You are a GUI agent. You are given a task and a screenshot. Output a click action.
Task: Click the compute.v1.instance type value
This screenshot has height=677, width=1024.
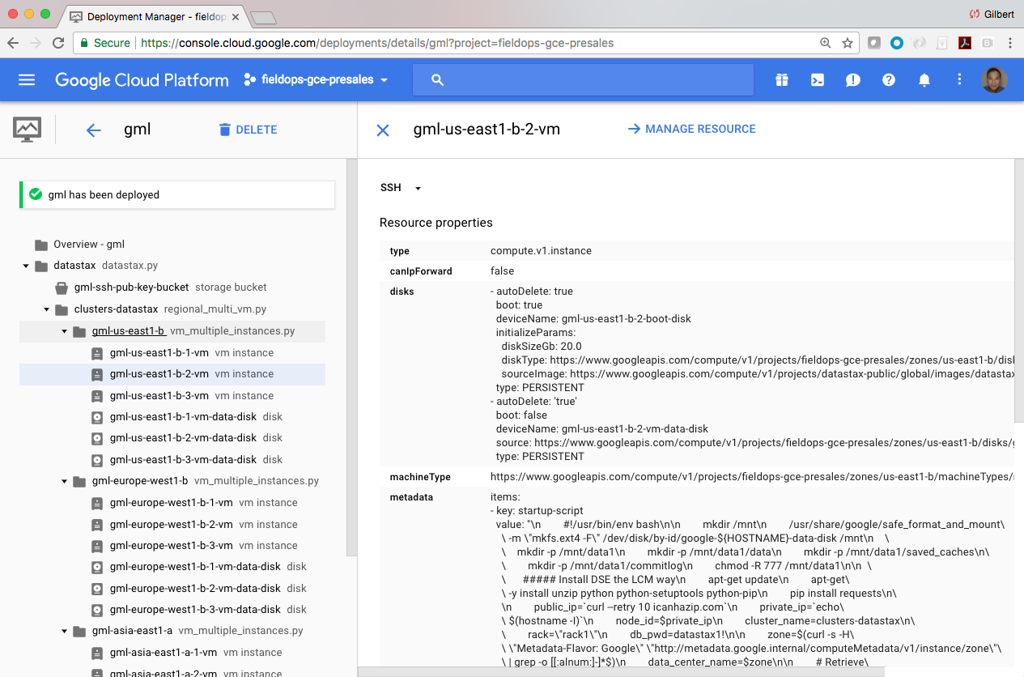541,251
